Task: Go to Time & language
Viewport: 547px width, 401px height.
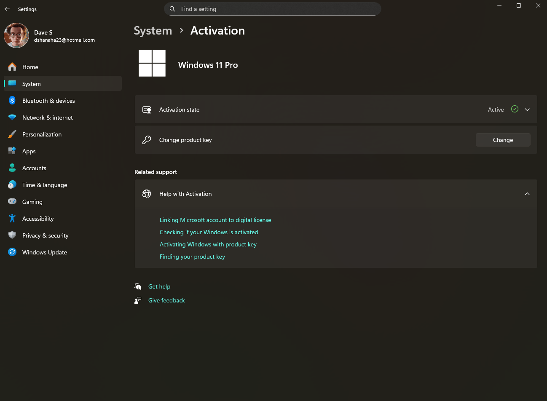Action: point(63,185)
